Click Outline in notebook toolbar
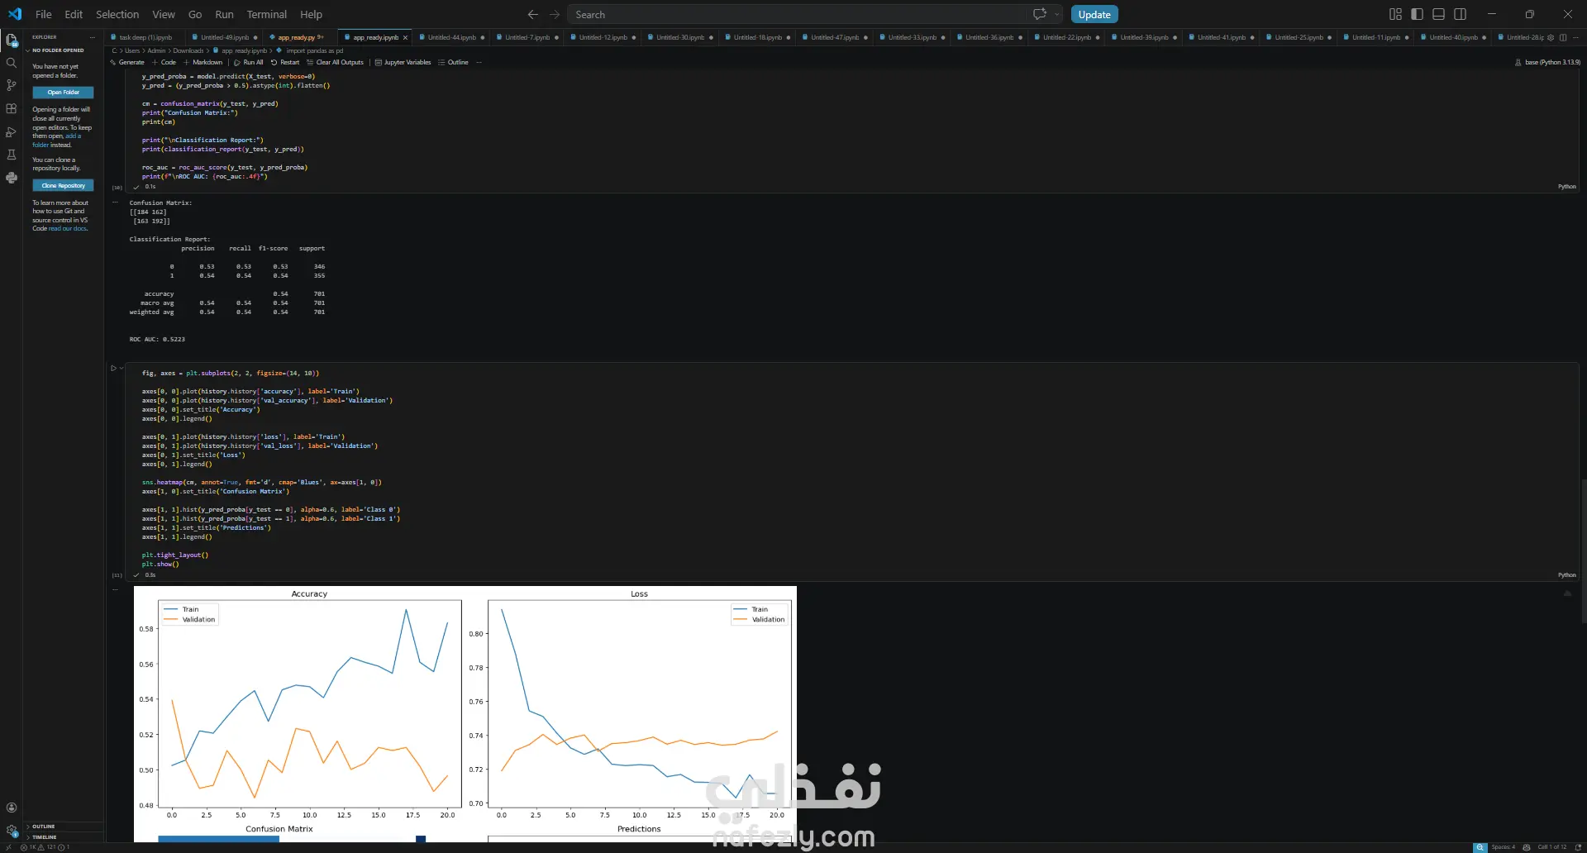Image resolution: width=1587 pixels, height=853 pixels. click(x=453, y=62)
